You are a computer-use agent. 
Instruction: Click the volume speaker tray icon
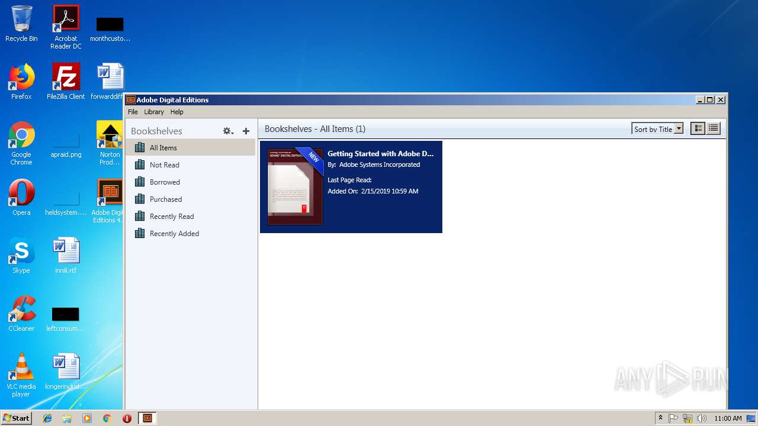coord(702,418)
